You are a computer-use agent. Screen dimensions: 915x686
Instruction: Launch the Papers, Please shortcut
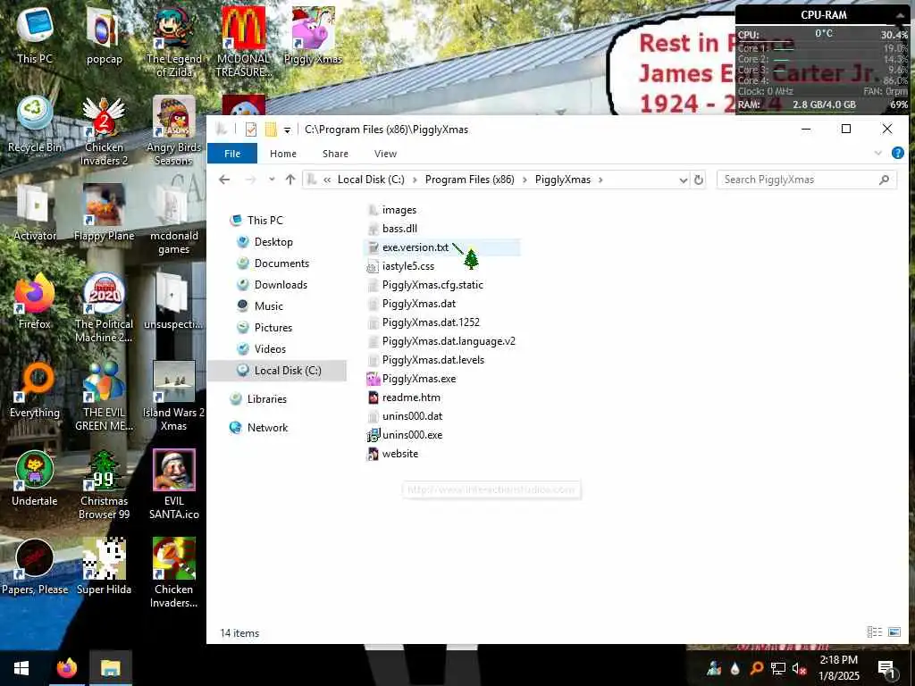pos(35,567)
